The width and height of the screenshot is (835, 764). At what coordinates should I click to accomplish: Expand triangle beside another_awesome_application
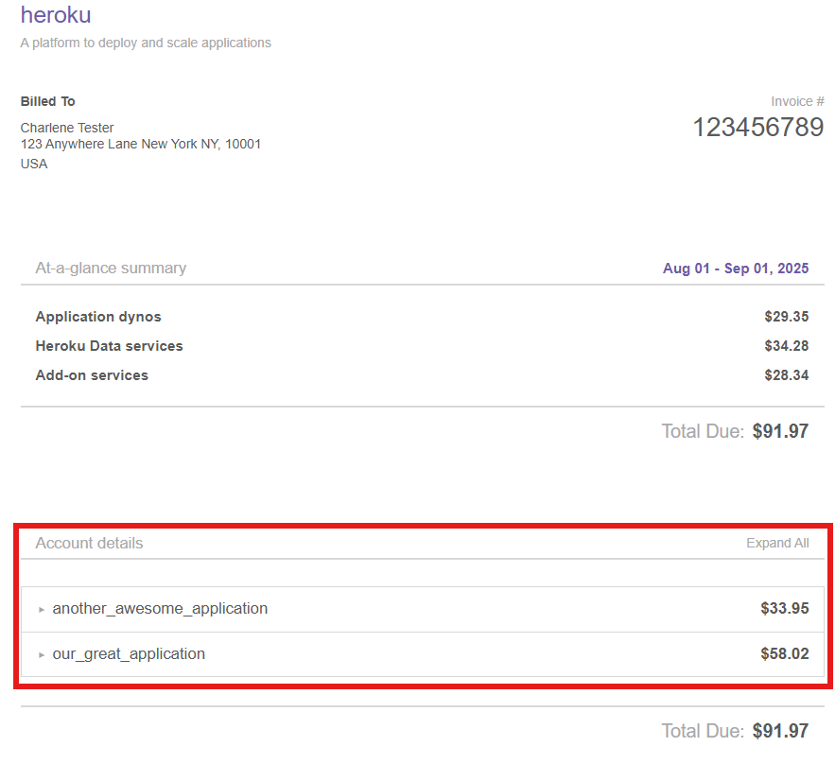[x=42, y=610]
